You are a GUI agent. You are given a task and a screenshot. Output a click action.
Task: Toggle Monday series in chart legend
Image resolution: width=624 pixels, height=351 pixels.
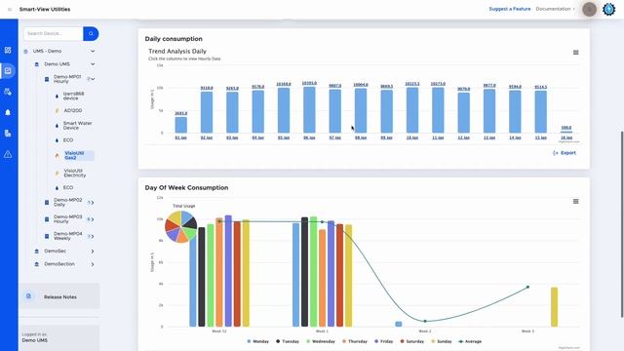click(x=257, y=341)
